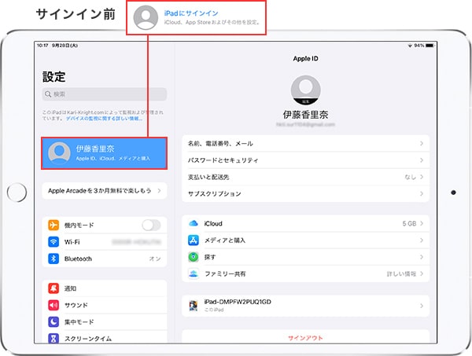
Task: Tap オン value in Bluetooth row
Action: (155, 259)
